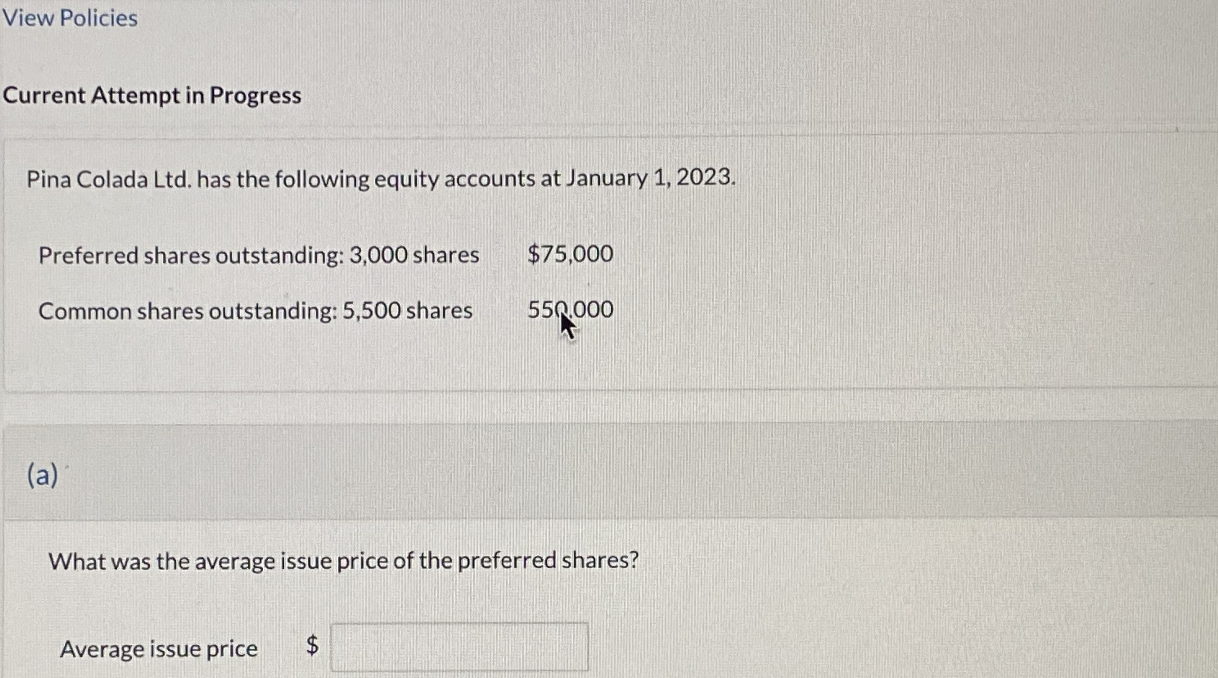Click the Current Attempt in Progress heading
Screen dimensions: 1218x678
pyautogui.click(x=152, y=95)
